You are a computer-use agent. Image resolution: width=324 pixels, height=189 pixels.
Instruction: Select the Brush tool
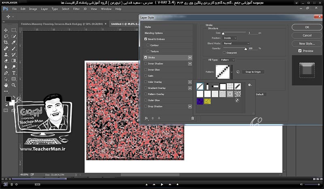14,49
